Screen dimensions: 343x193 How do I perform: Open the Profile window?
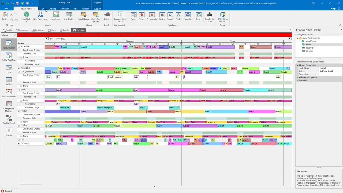click(178, 16)
